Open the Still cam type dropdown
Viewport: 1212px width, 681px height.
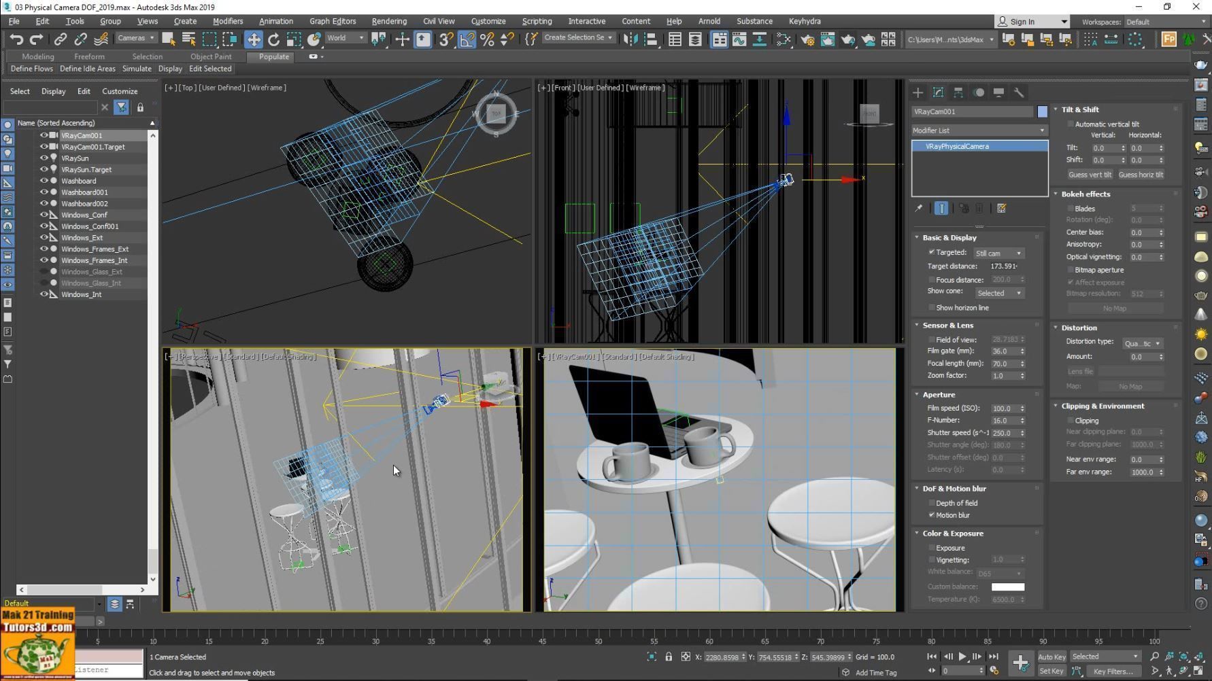(x=998, y=254)
